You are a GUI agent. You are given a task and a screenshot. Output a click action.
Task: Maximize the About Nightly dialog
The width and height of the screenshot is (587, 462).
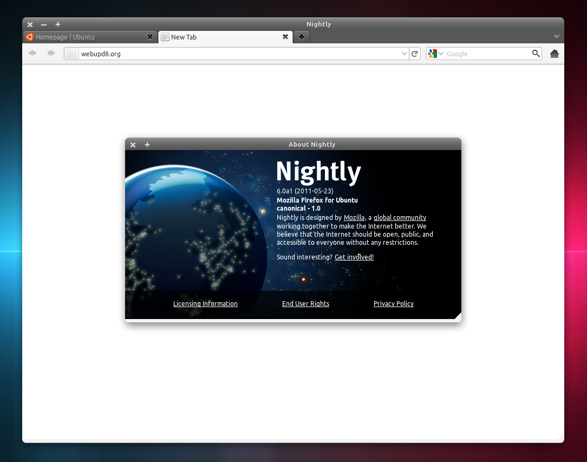(147, 145)
